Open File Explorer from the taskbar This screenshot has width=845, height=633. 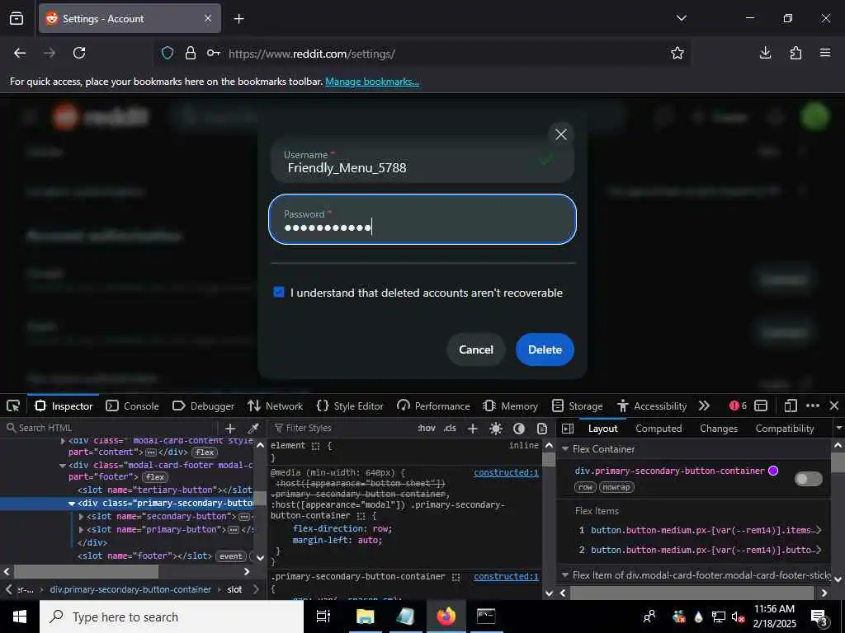coord(365,617)
